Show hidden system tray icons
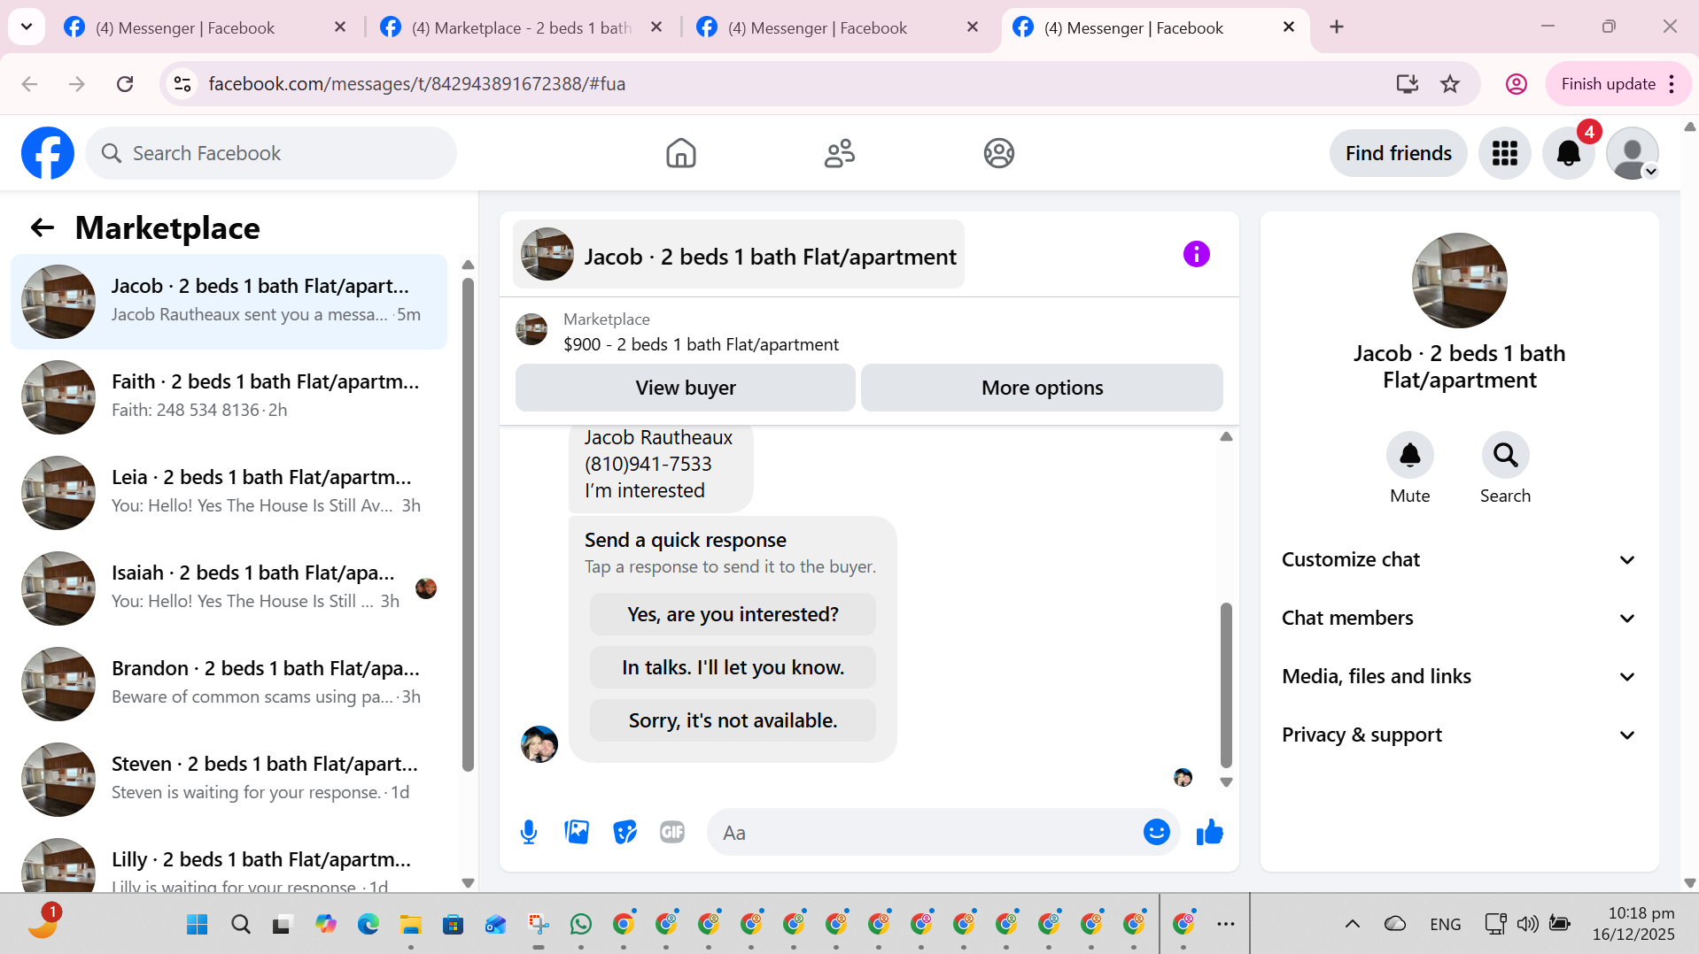Screen dimensions: 1699x954 tap(1352, 925)
